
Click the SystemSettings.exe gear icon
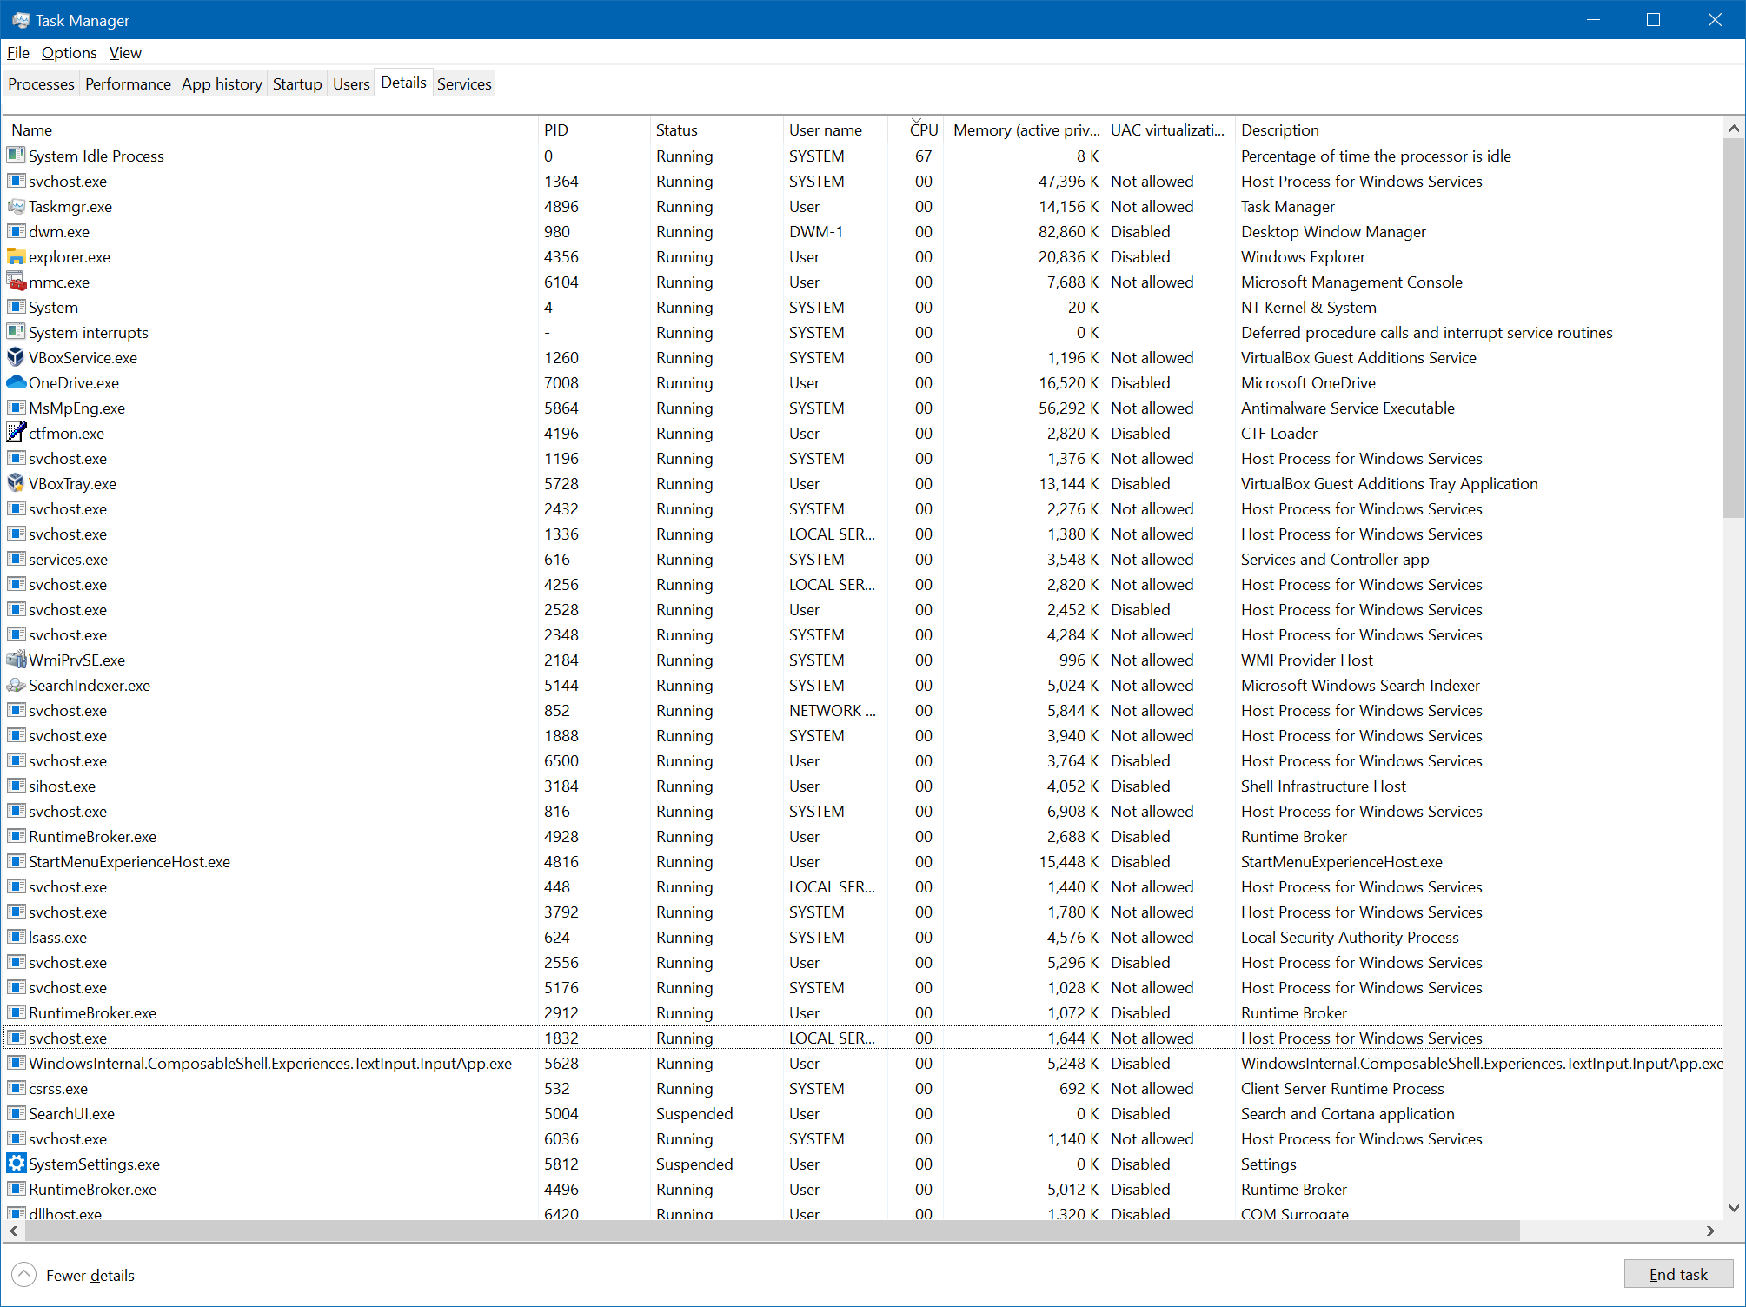(16, 1164)
